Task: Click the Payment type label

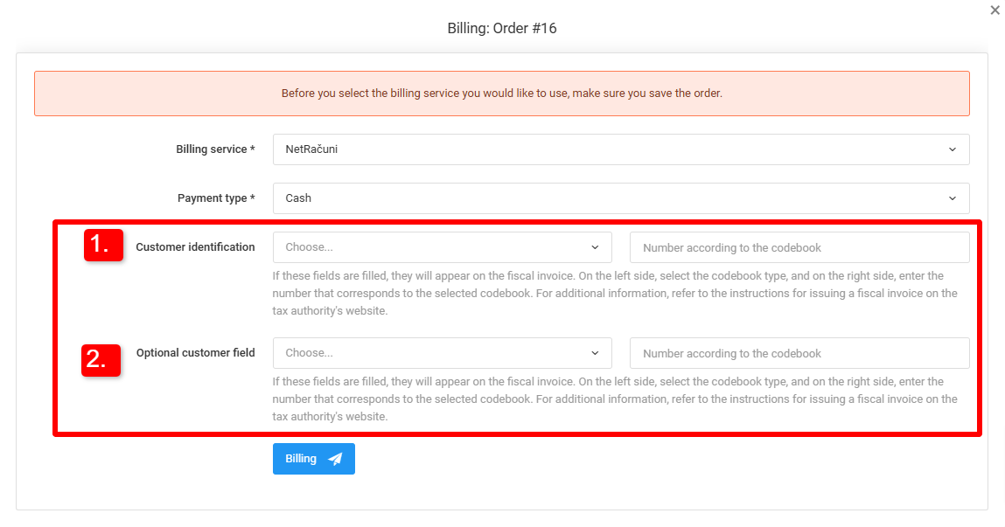Action: [215, 198]
